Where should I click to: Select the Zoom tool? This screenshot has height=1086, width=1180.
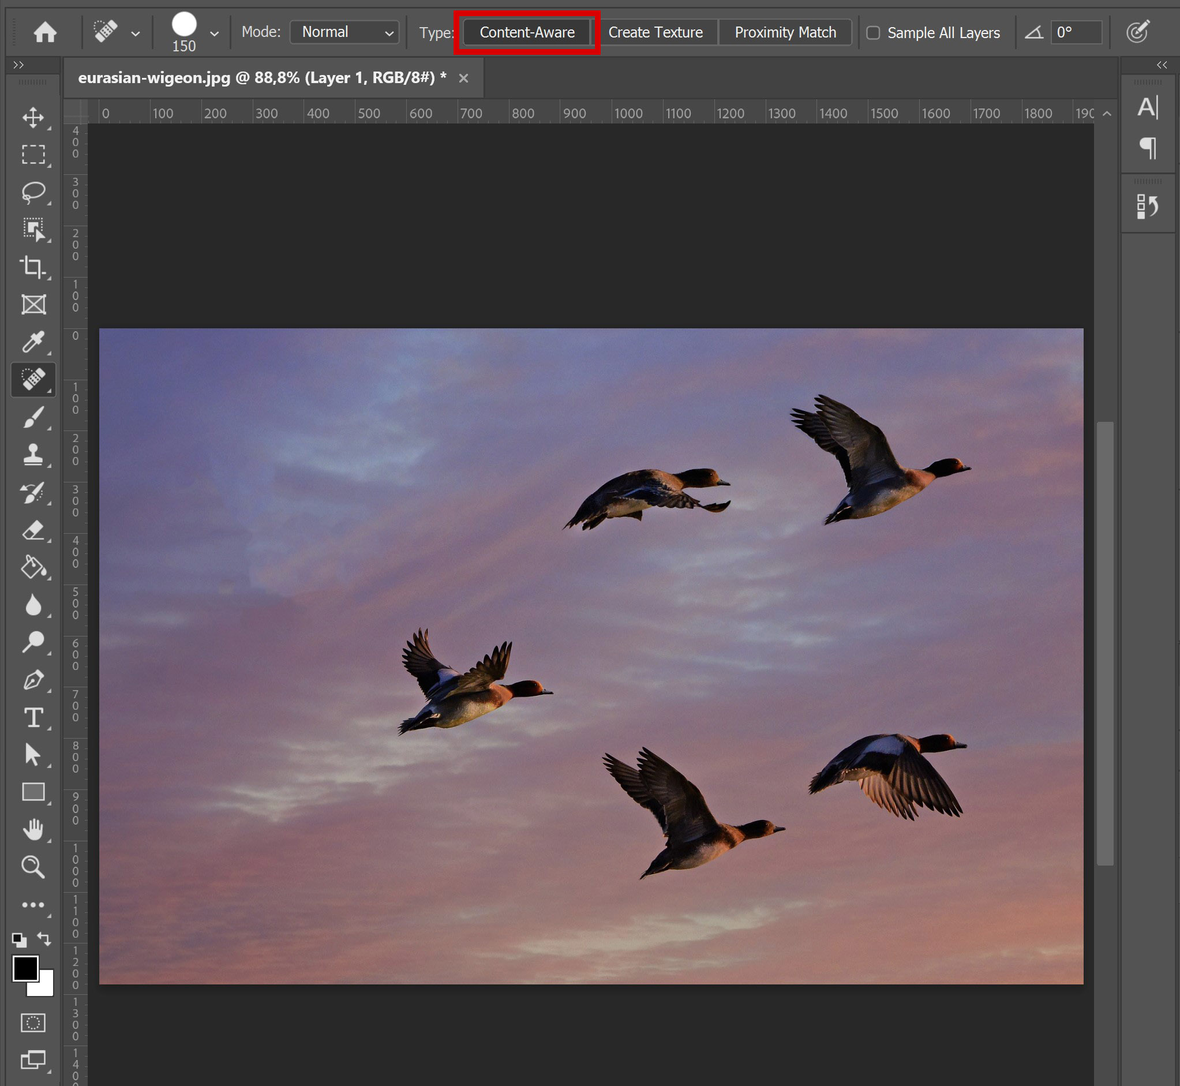[x=33, y=867]
